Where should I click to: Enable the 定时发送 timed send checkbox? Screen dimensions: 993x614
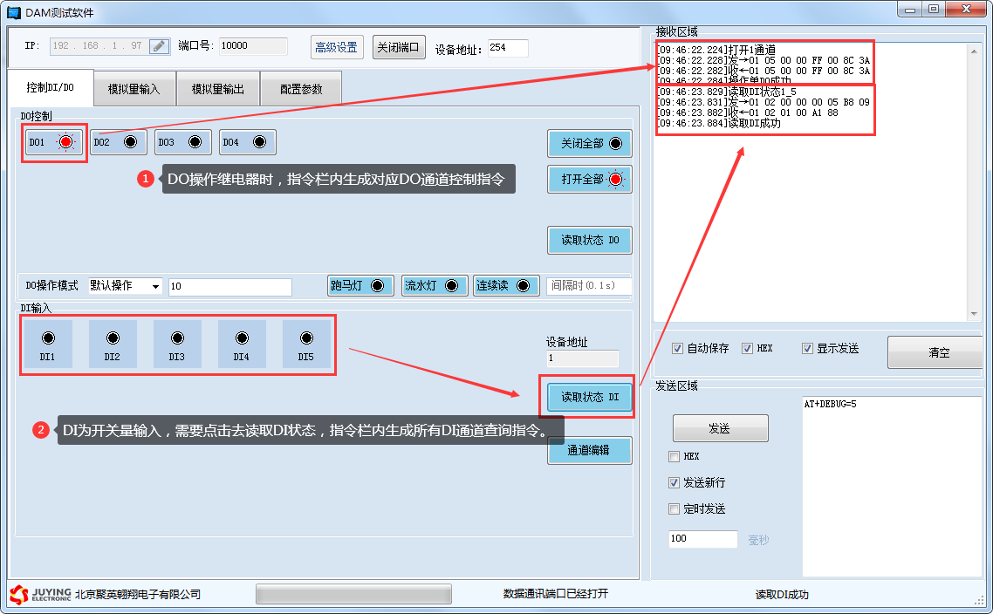674,509
